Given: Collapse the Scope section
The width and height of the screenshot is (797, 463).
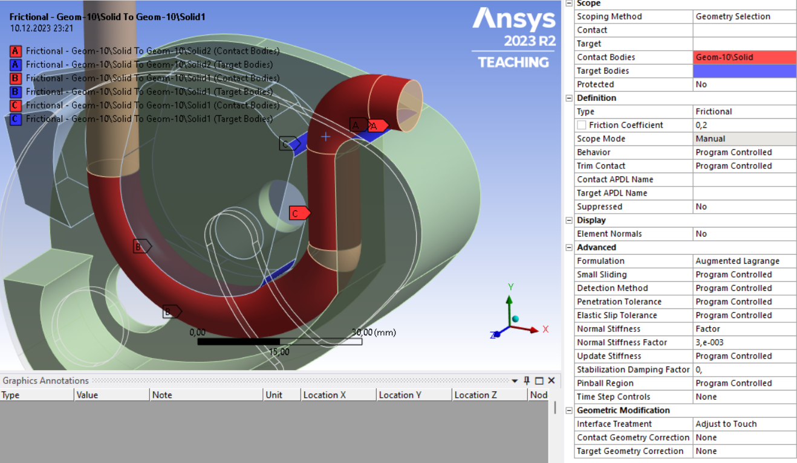Looking at the screenshot, I should pos(568,4).
